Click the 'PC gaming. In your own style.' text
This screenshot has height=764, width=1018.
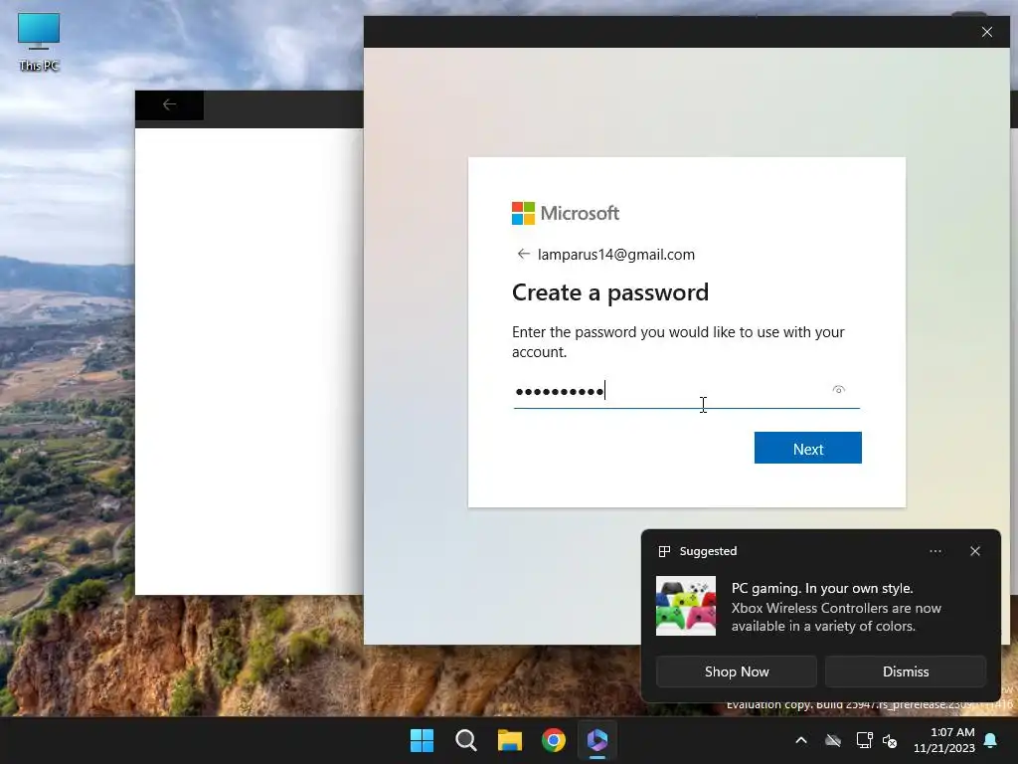pos(822,588)
